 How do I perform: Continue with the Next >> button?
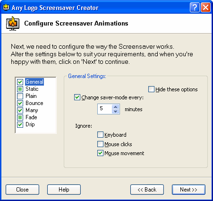[188, 190]
